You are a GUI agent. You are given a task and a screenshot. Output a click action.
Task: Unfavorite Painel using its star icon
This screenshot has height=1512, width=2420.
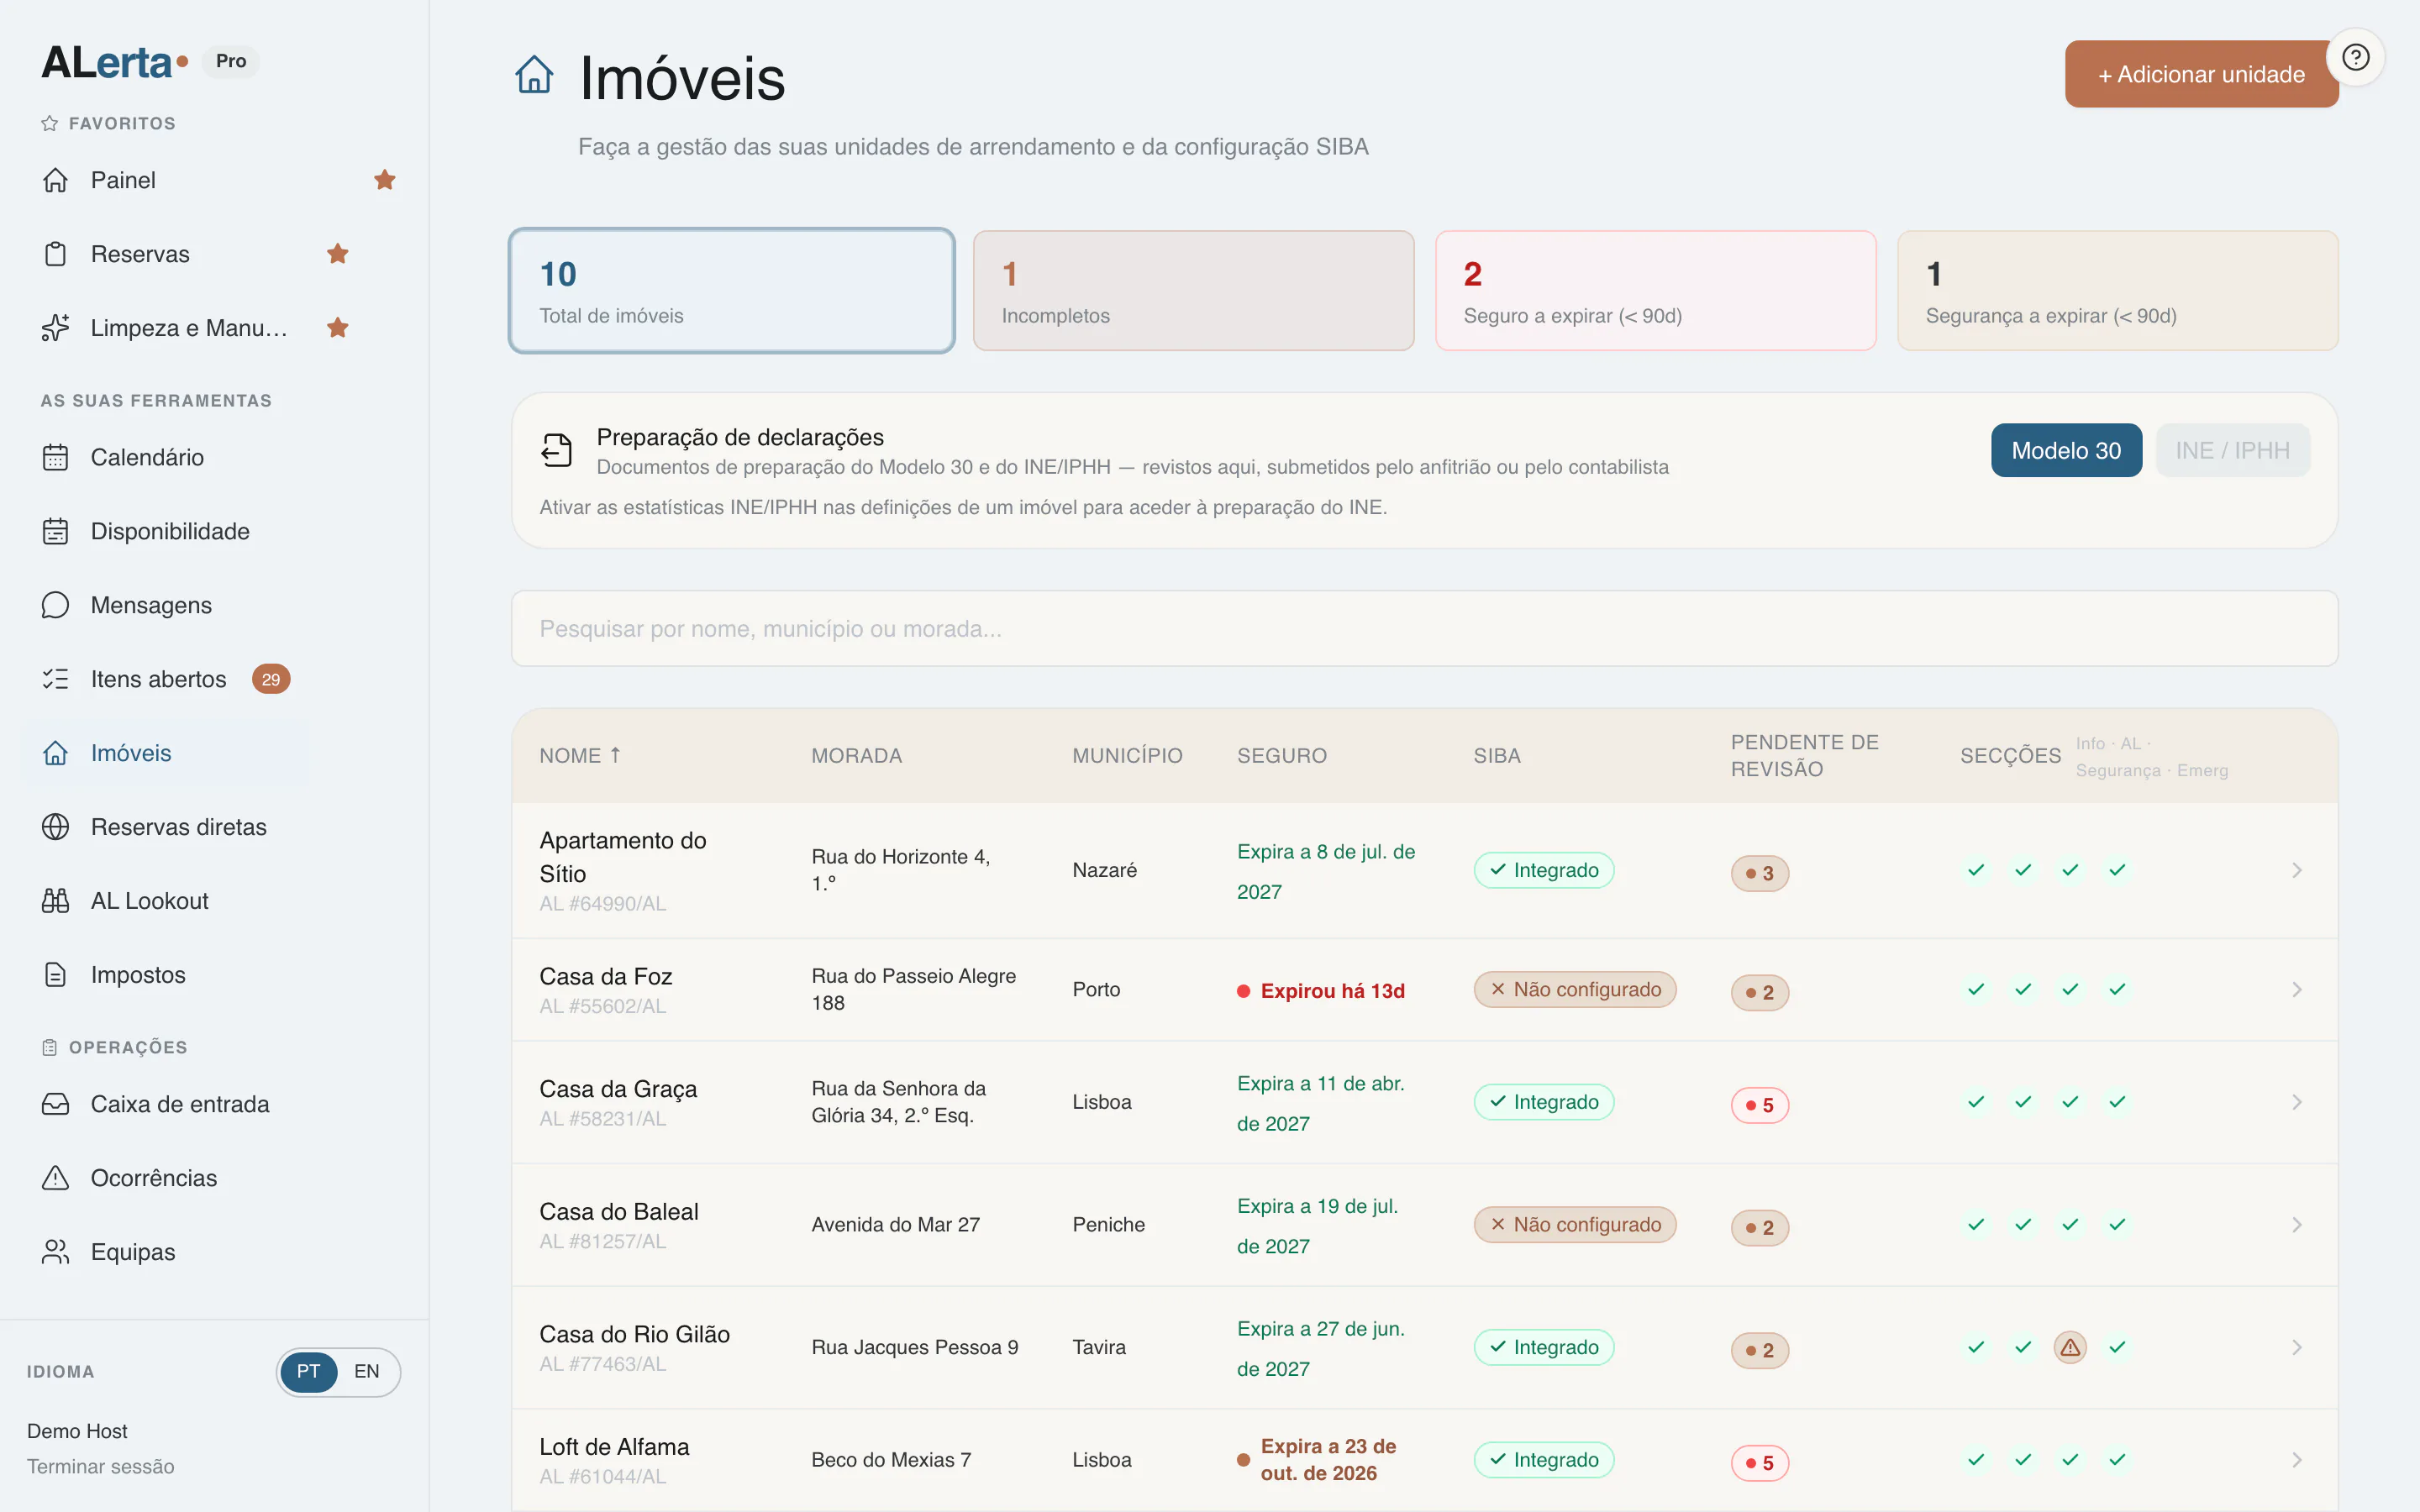click(x=385, y=180)
